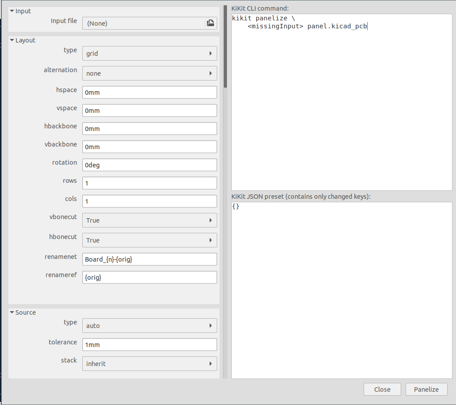
Task: Click the 'stack' label
Action: [x=69, y=360]
